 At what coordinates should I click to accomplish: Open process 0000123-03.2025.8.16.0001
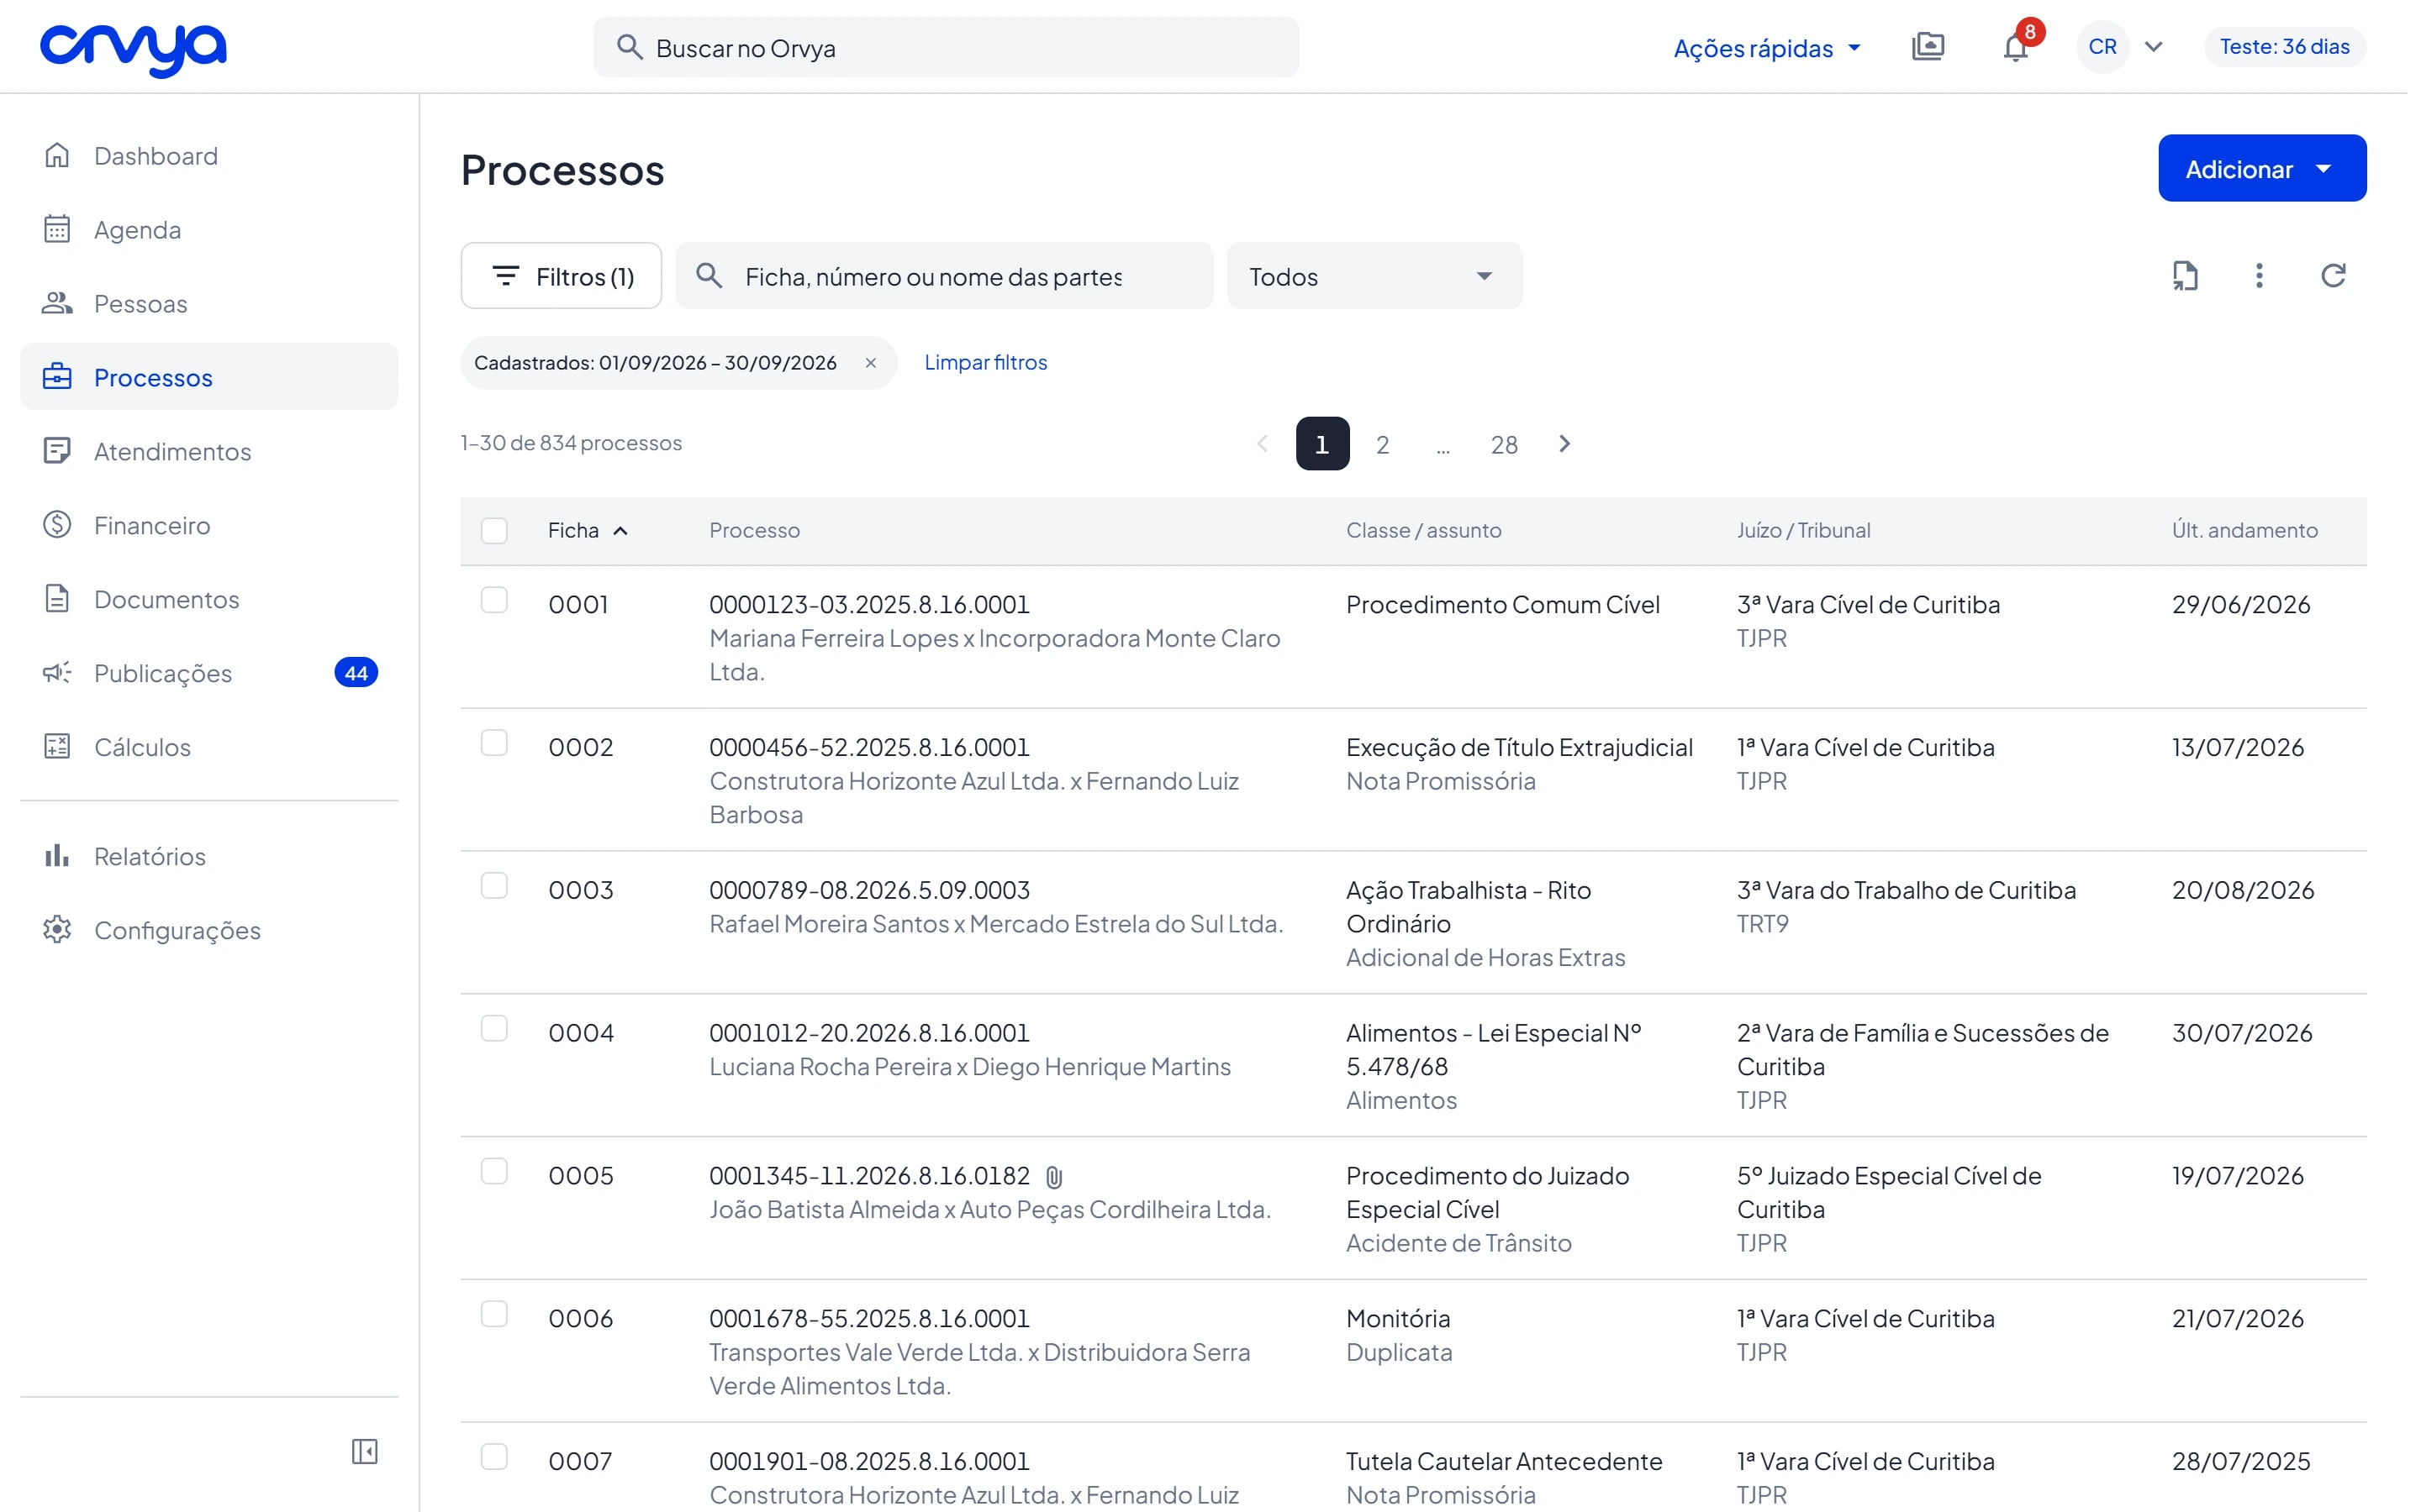click(x=868, y=605)
